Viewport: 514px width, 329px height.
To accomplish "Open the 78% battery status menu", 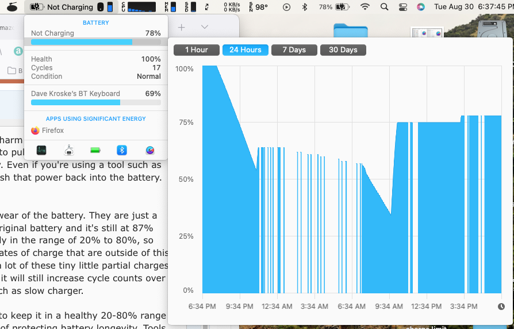I will point(334,7).
